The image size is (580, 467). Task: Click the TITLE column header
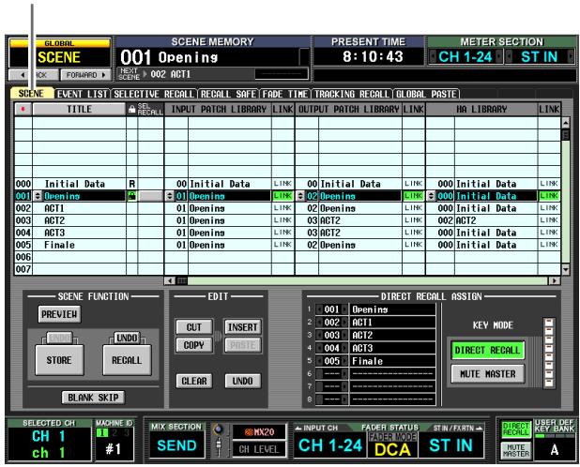pyautogui.click(x=79, y=109)
